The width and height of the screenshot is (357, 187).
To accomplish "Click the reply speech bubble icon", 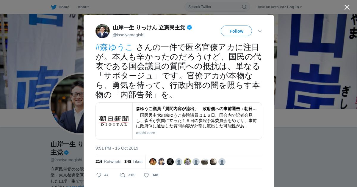I will click(99, 175).
